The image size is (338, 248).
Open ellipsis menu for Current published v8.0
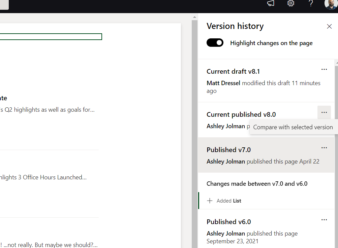coord(324,112)
